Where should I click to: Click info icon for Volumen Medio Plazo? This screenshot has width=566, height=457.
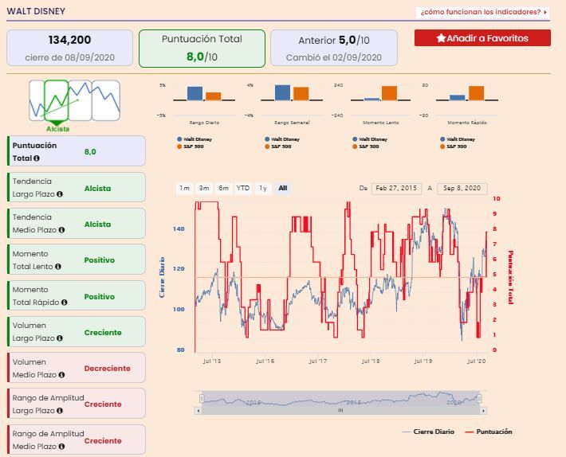pyautogui.click(x=61, y=375)
